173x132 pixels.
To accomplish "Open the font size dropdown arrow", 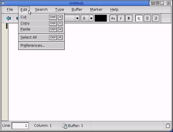I will [91, 18].
